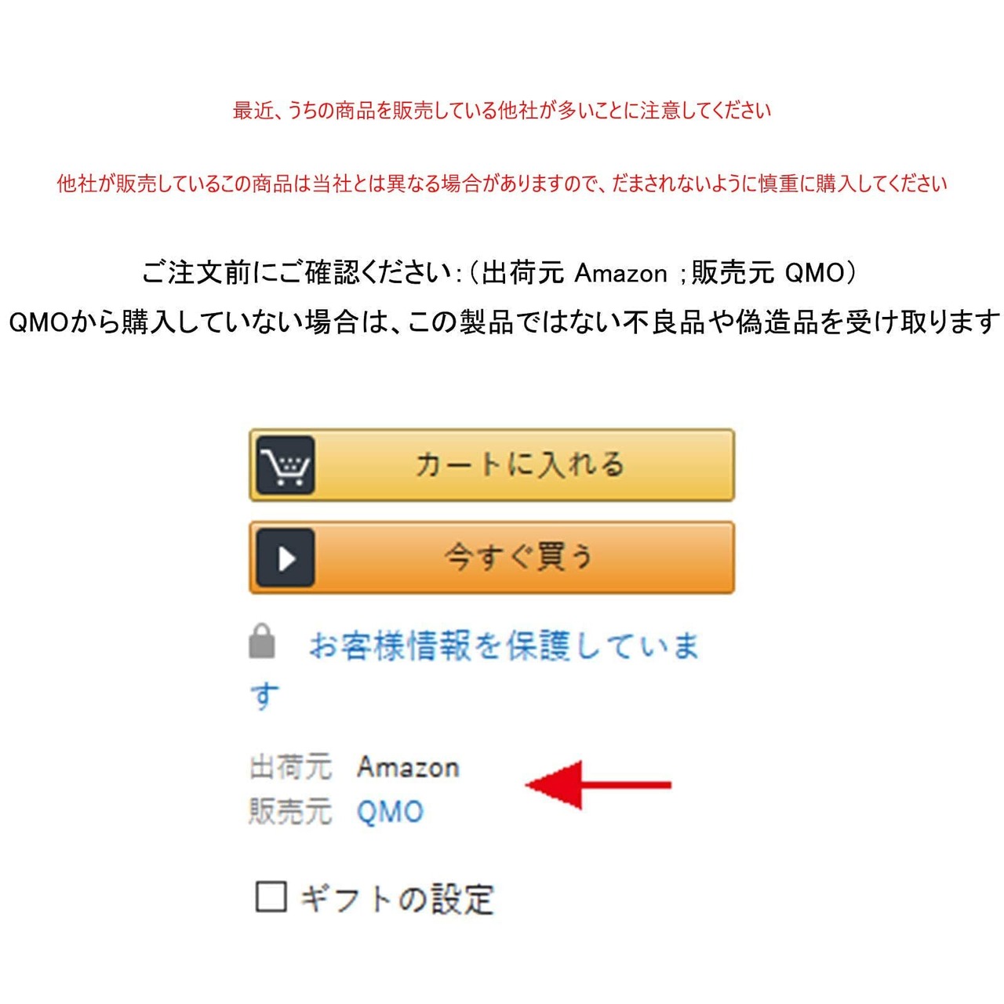1004x1004 pixels.
Task: Click the play arrow icon on Buy Now
Action: point(286,558)
